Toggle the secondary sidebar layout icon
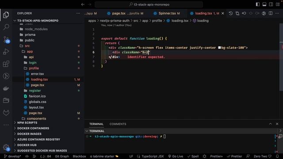The image size is (283, 159). coord(271,4)
